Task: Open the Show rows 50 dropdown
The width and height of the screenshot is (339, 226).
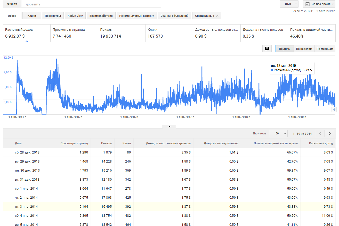Action: 278,133
